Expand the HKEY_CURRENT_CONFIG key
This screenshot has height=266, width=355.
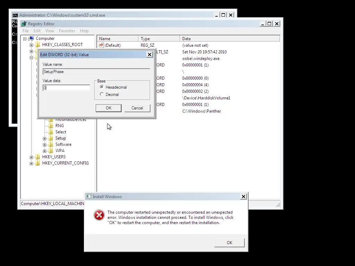[31, 163]
